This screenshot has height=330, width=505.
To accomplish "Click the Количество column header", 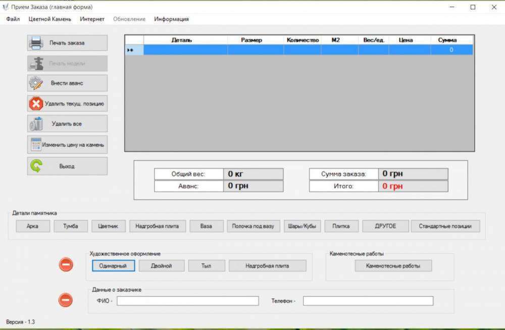I will point(302,40).
